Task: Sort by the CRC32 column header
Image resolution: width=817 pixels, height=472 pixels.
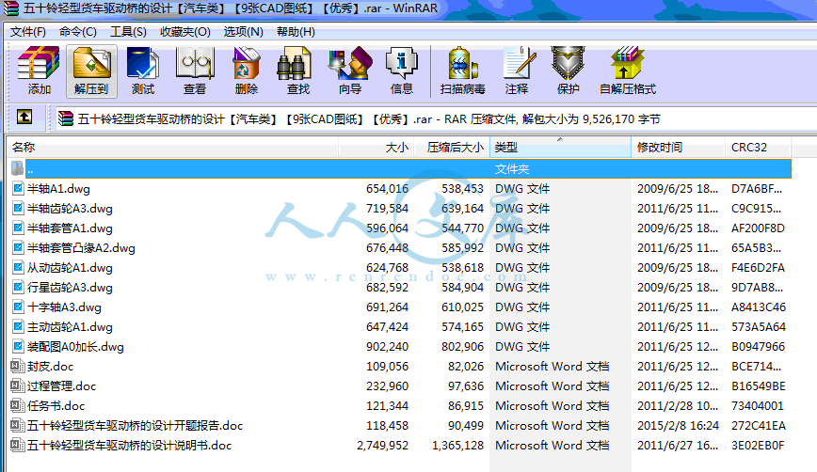Action: pos(758,148)
